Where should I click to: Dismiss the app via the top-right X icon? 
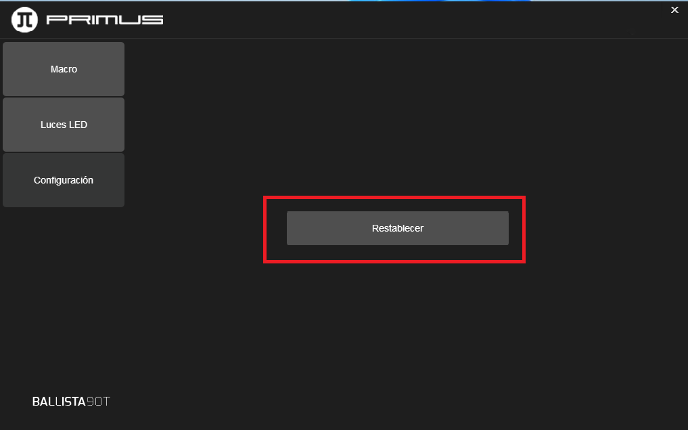pyautogui.click(x=674, y=10)
